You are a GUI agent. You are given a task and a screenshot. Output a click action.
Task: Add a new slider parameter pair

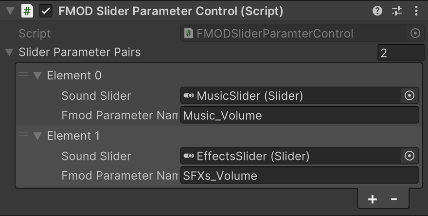point(373,199)
